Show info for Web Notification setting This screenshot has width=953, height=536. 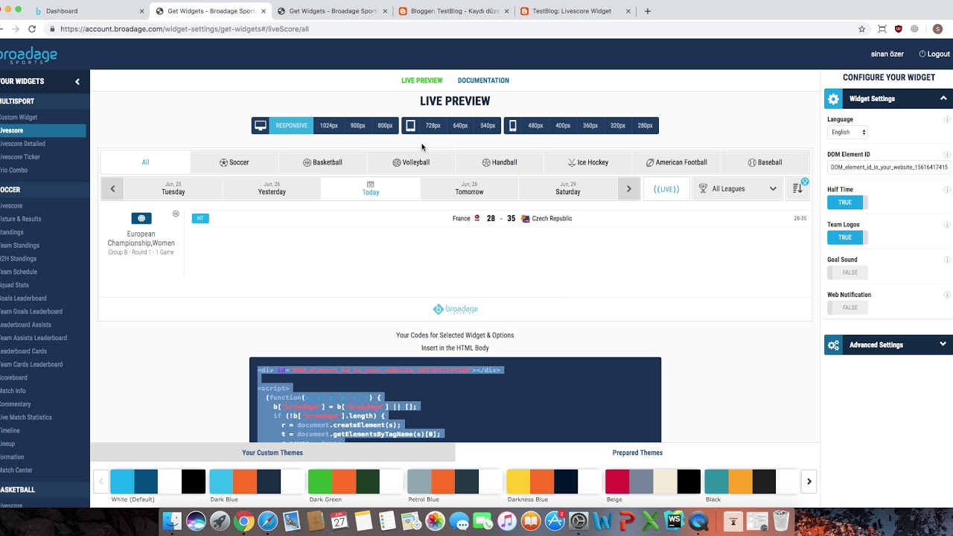tap(947, 294)
